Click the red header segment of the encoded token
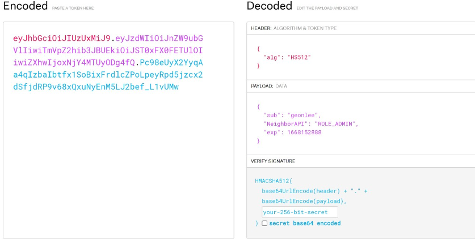Image resolution: width=475 pixels, height=239 pixels. (x=62, y=39)
